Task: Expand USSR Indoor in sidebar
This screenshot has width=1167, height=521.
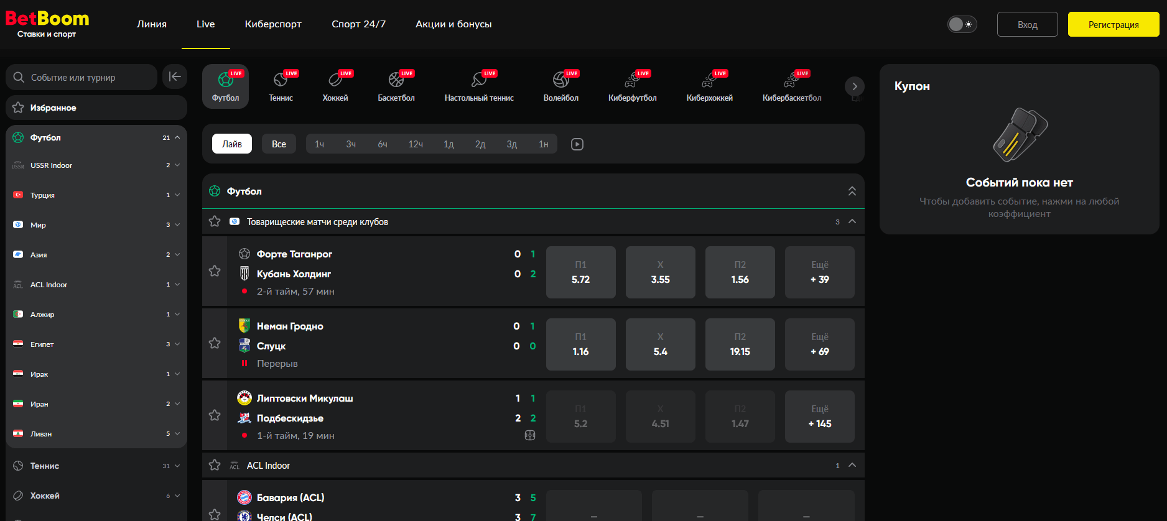Action: click(x=177, y=165)
